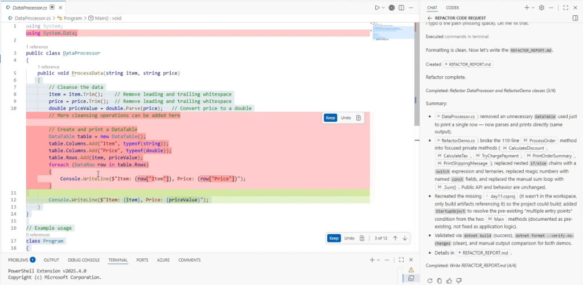The height and width of the screenshot is (285, 583).
Task: Run the DataProcessor.cs file with play icon
Action: click(377, 7)
